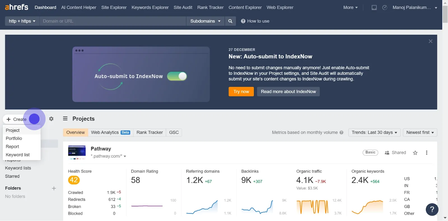Viewport: 448px width, 221px height.
Task: Open Pathway project three-dot menu
Action: click(x=426, y=153)
